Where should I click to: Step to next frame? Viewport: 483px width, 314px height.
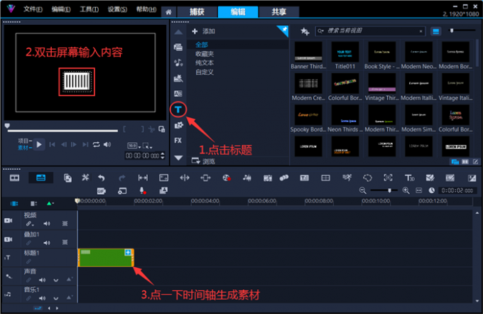pyautogui.click(x=74, y=144)
